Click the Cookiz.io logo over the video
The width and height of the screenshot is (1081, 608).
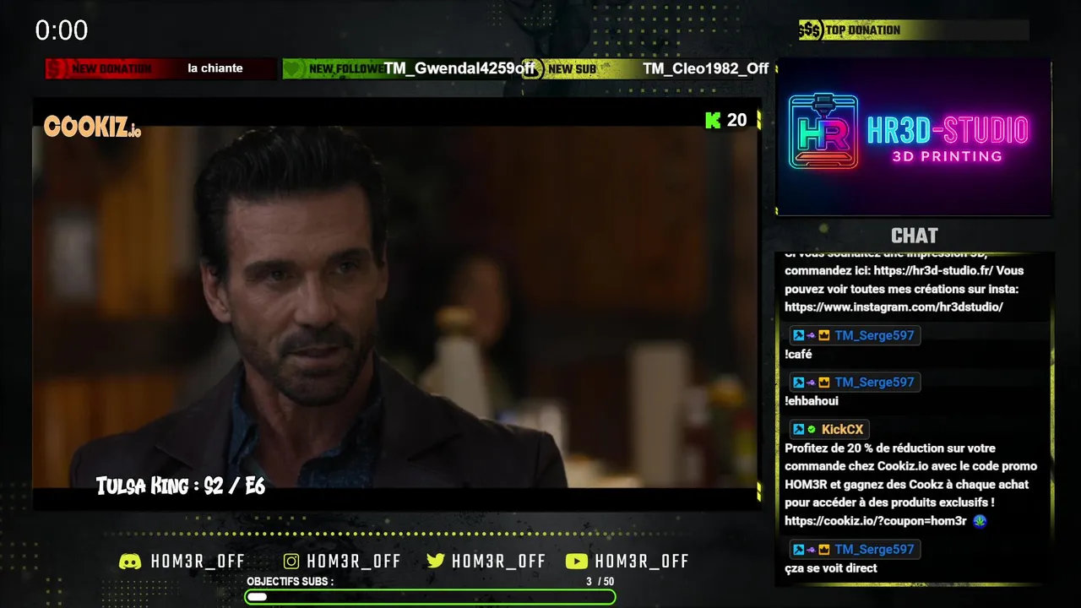click(92, 128)
